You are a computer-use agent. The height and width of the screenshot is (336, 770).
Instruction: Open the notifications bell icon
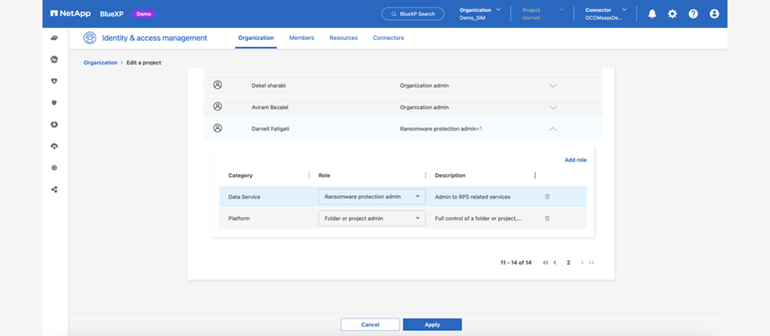click(x=652, y=14)
